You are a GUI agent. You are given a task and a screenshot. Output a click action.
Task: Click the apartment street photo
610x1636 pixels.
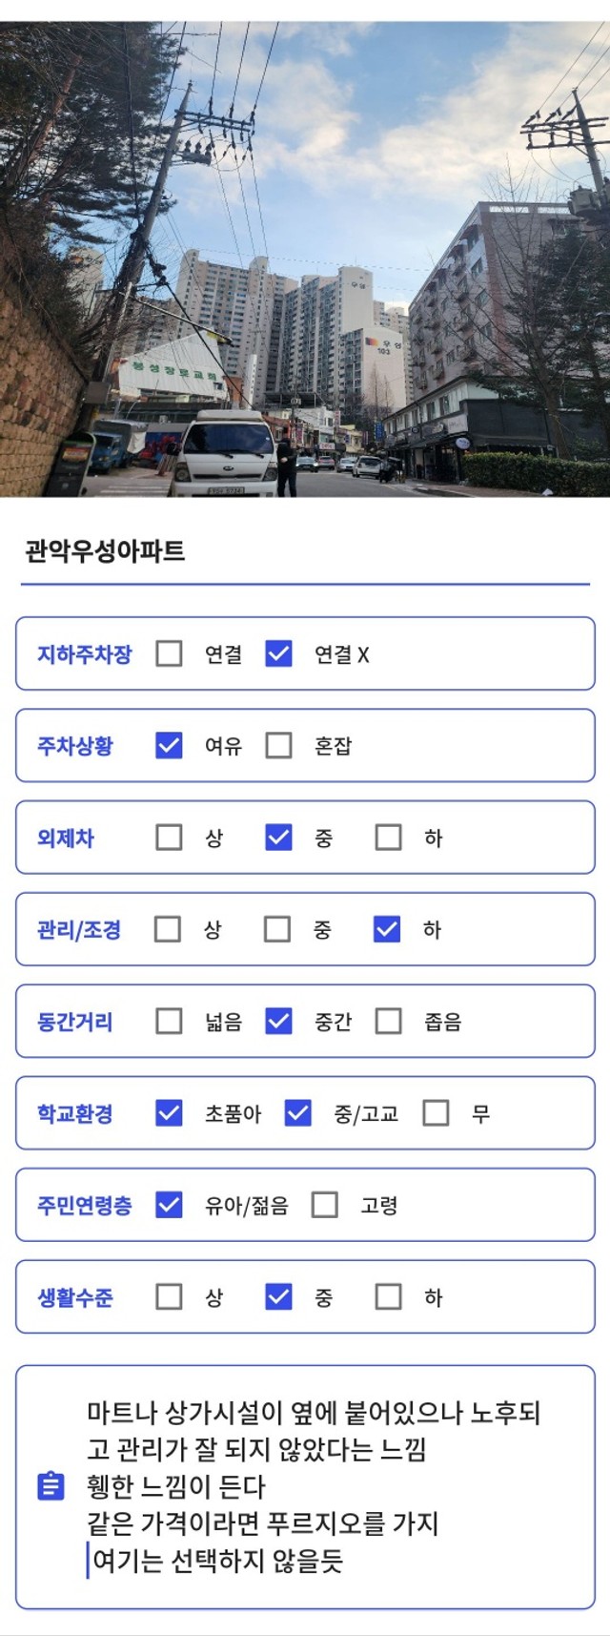tap(305, 259)
